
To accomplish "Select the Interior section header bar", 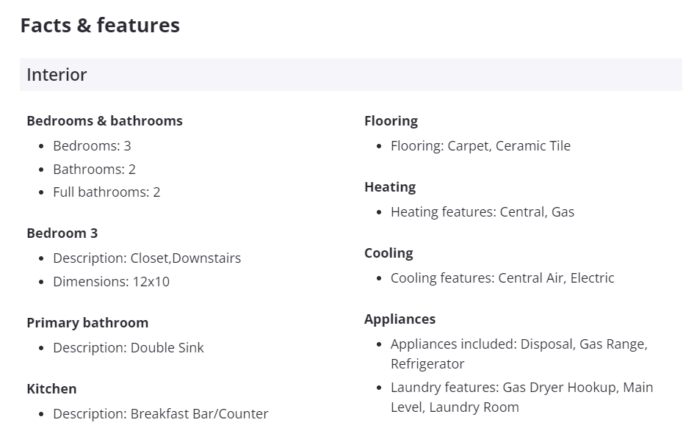I will (350, 75).
